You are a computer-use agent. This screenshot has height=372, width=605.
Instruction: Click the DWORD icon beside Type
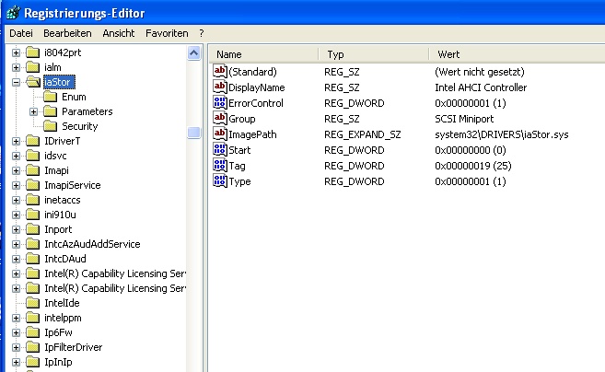(220, 180)
